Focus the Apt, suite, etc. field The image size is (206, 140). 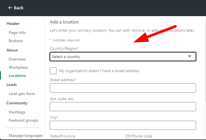point(123,107)
